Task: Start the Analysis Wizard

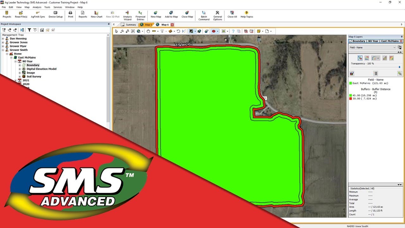Action: click(x=128, y=16)
